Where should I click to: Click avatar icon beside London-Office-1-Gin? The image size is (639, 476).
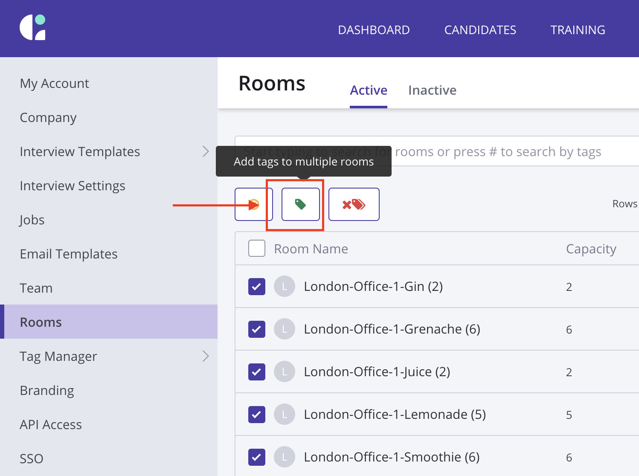285,287
